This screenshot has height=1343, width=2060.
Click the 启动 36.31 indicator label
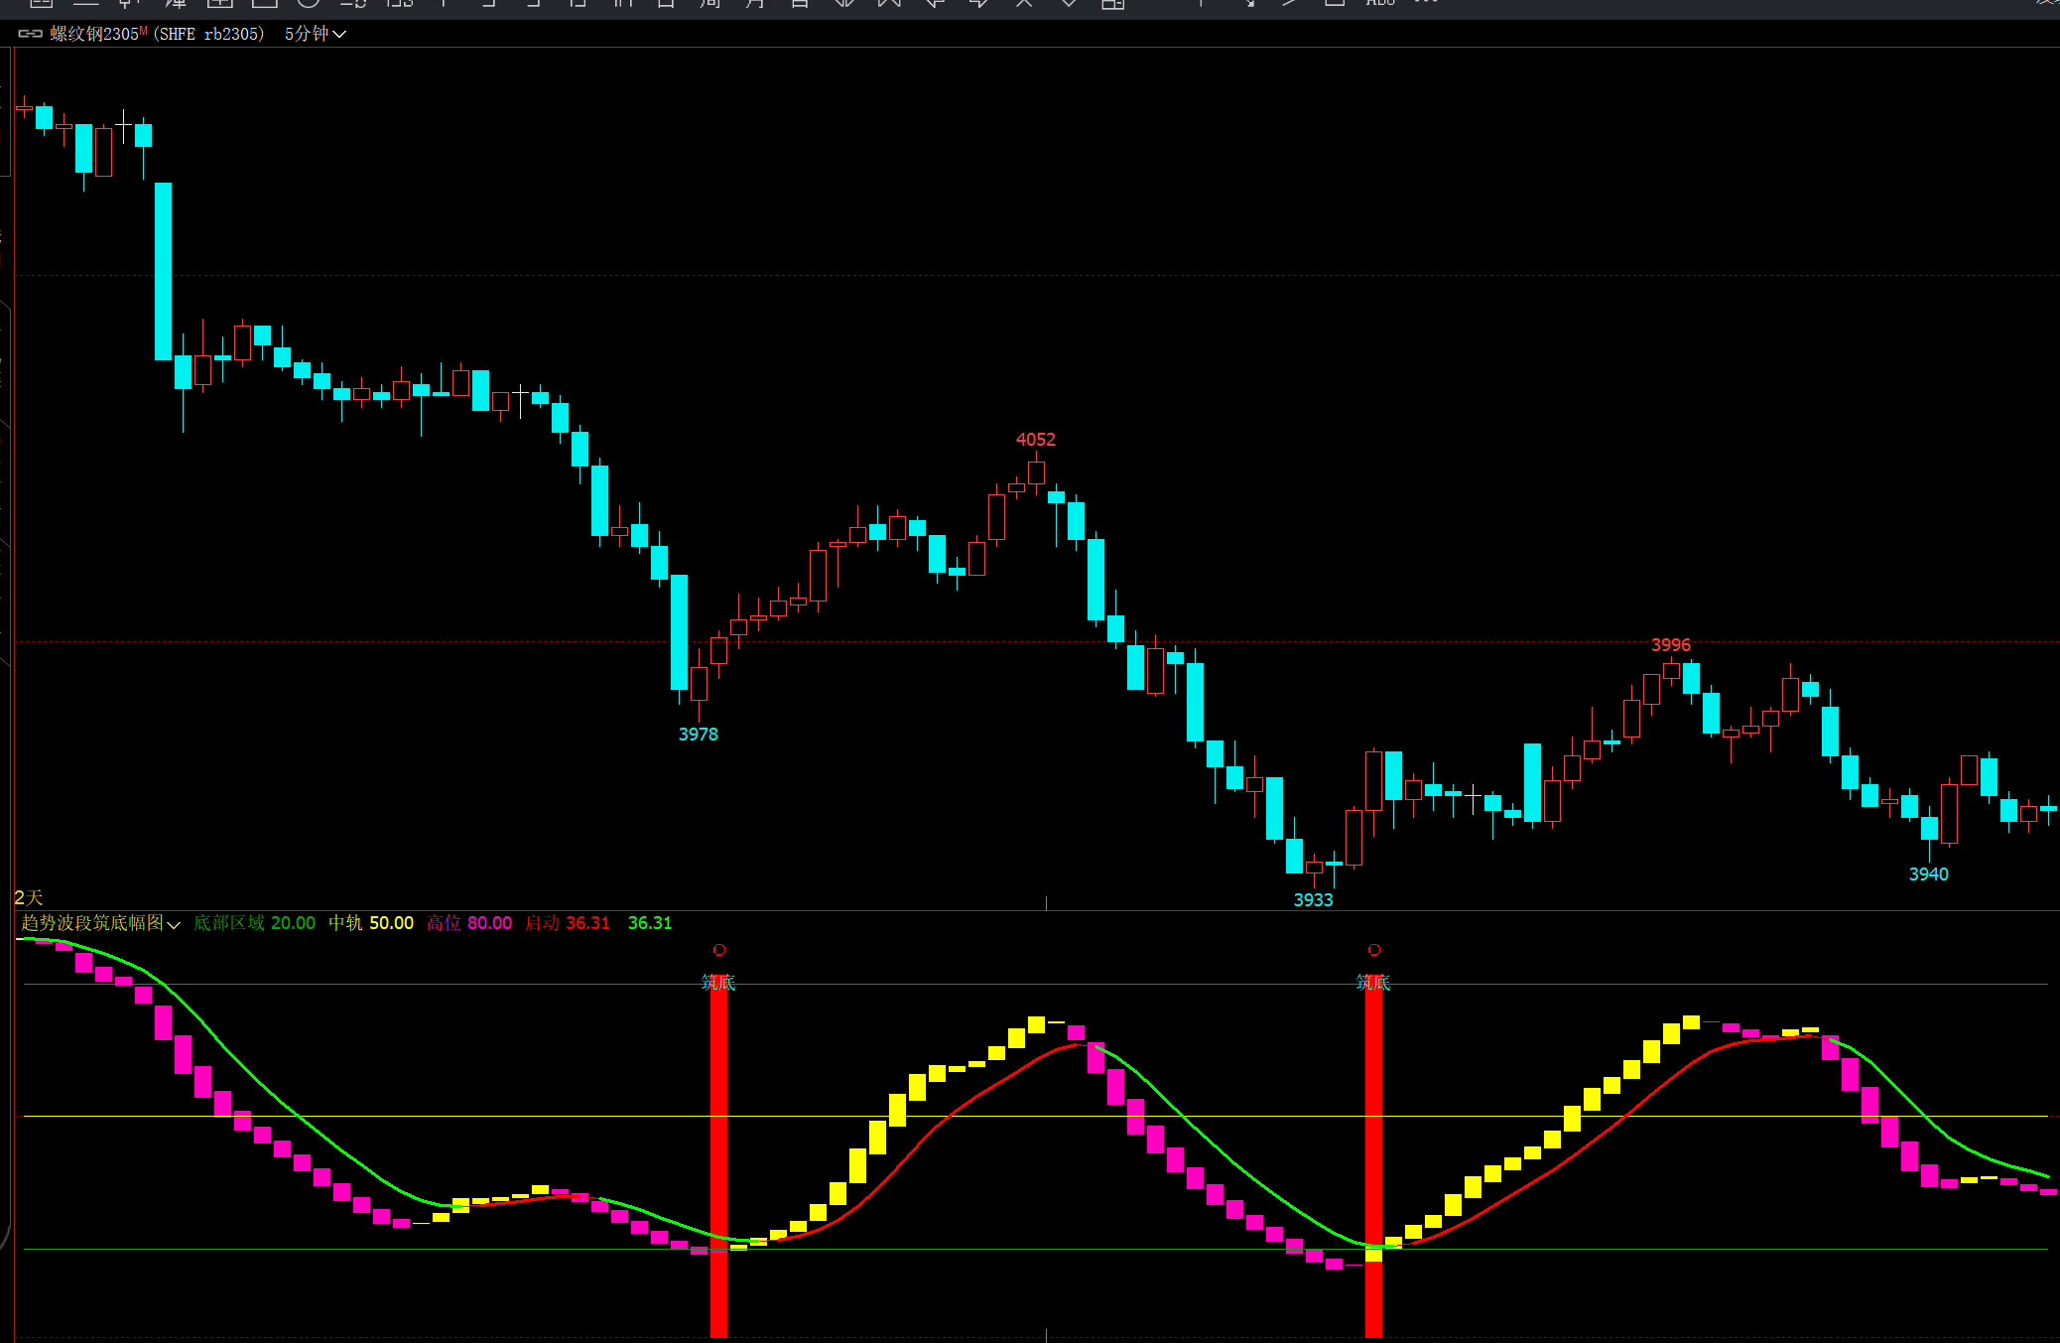[568, 923]
